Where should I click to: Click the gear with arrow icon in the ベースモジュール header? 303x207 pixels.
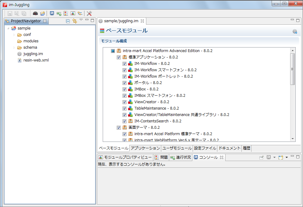[x=295, y=31]
